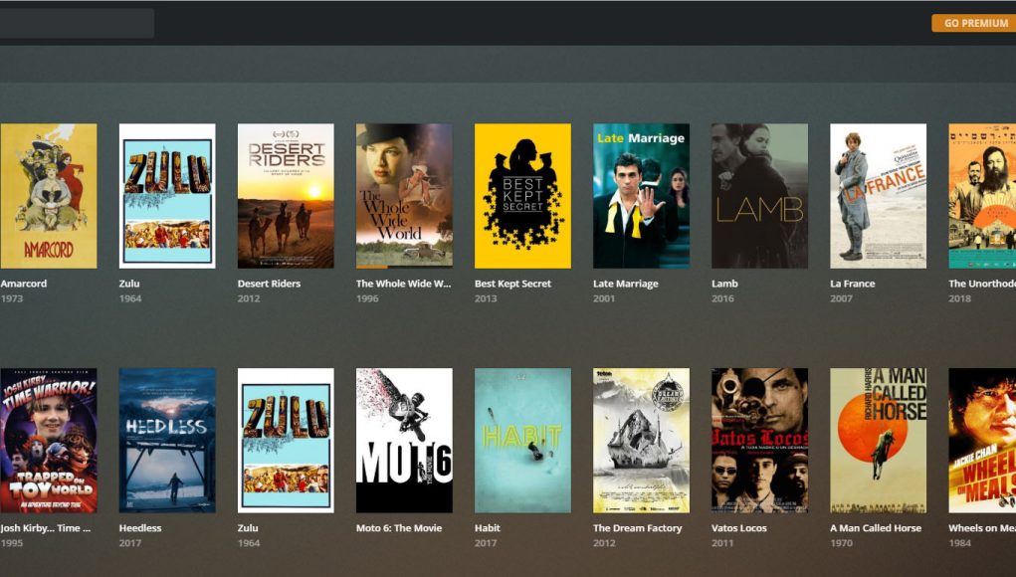Click the year 1995 under Josh Kirby
This screenshot has height=577, width=1016.
click(12, 543)
